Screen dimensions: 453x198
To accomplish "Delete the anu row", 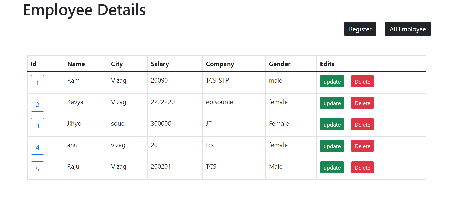I will point(362,146).
